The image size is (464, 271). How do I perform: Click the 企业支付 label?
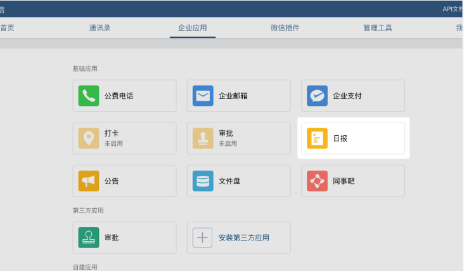(347, 96)
